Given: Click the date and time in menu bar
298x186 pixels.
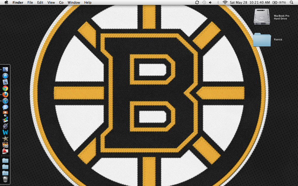Looking at the screenshot, I should click(x=250, y=2).
